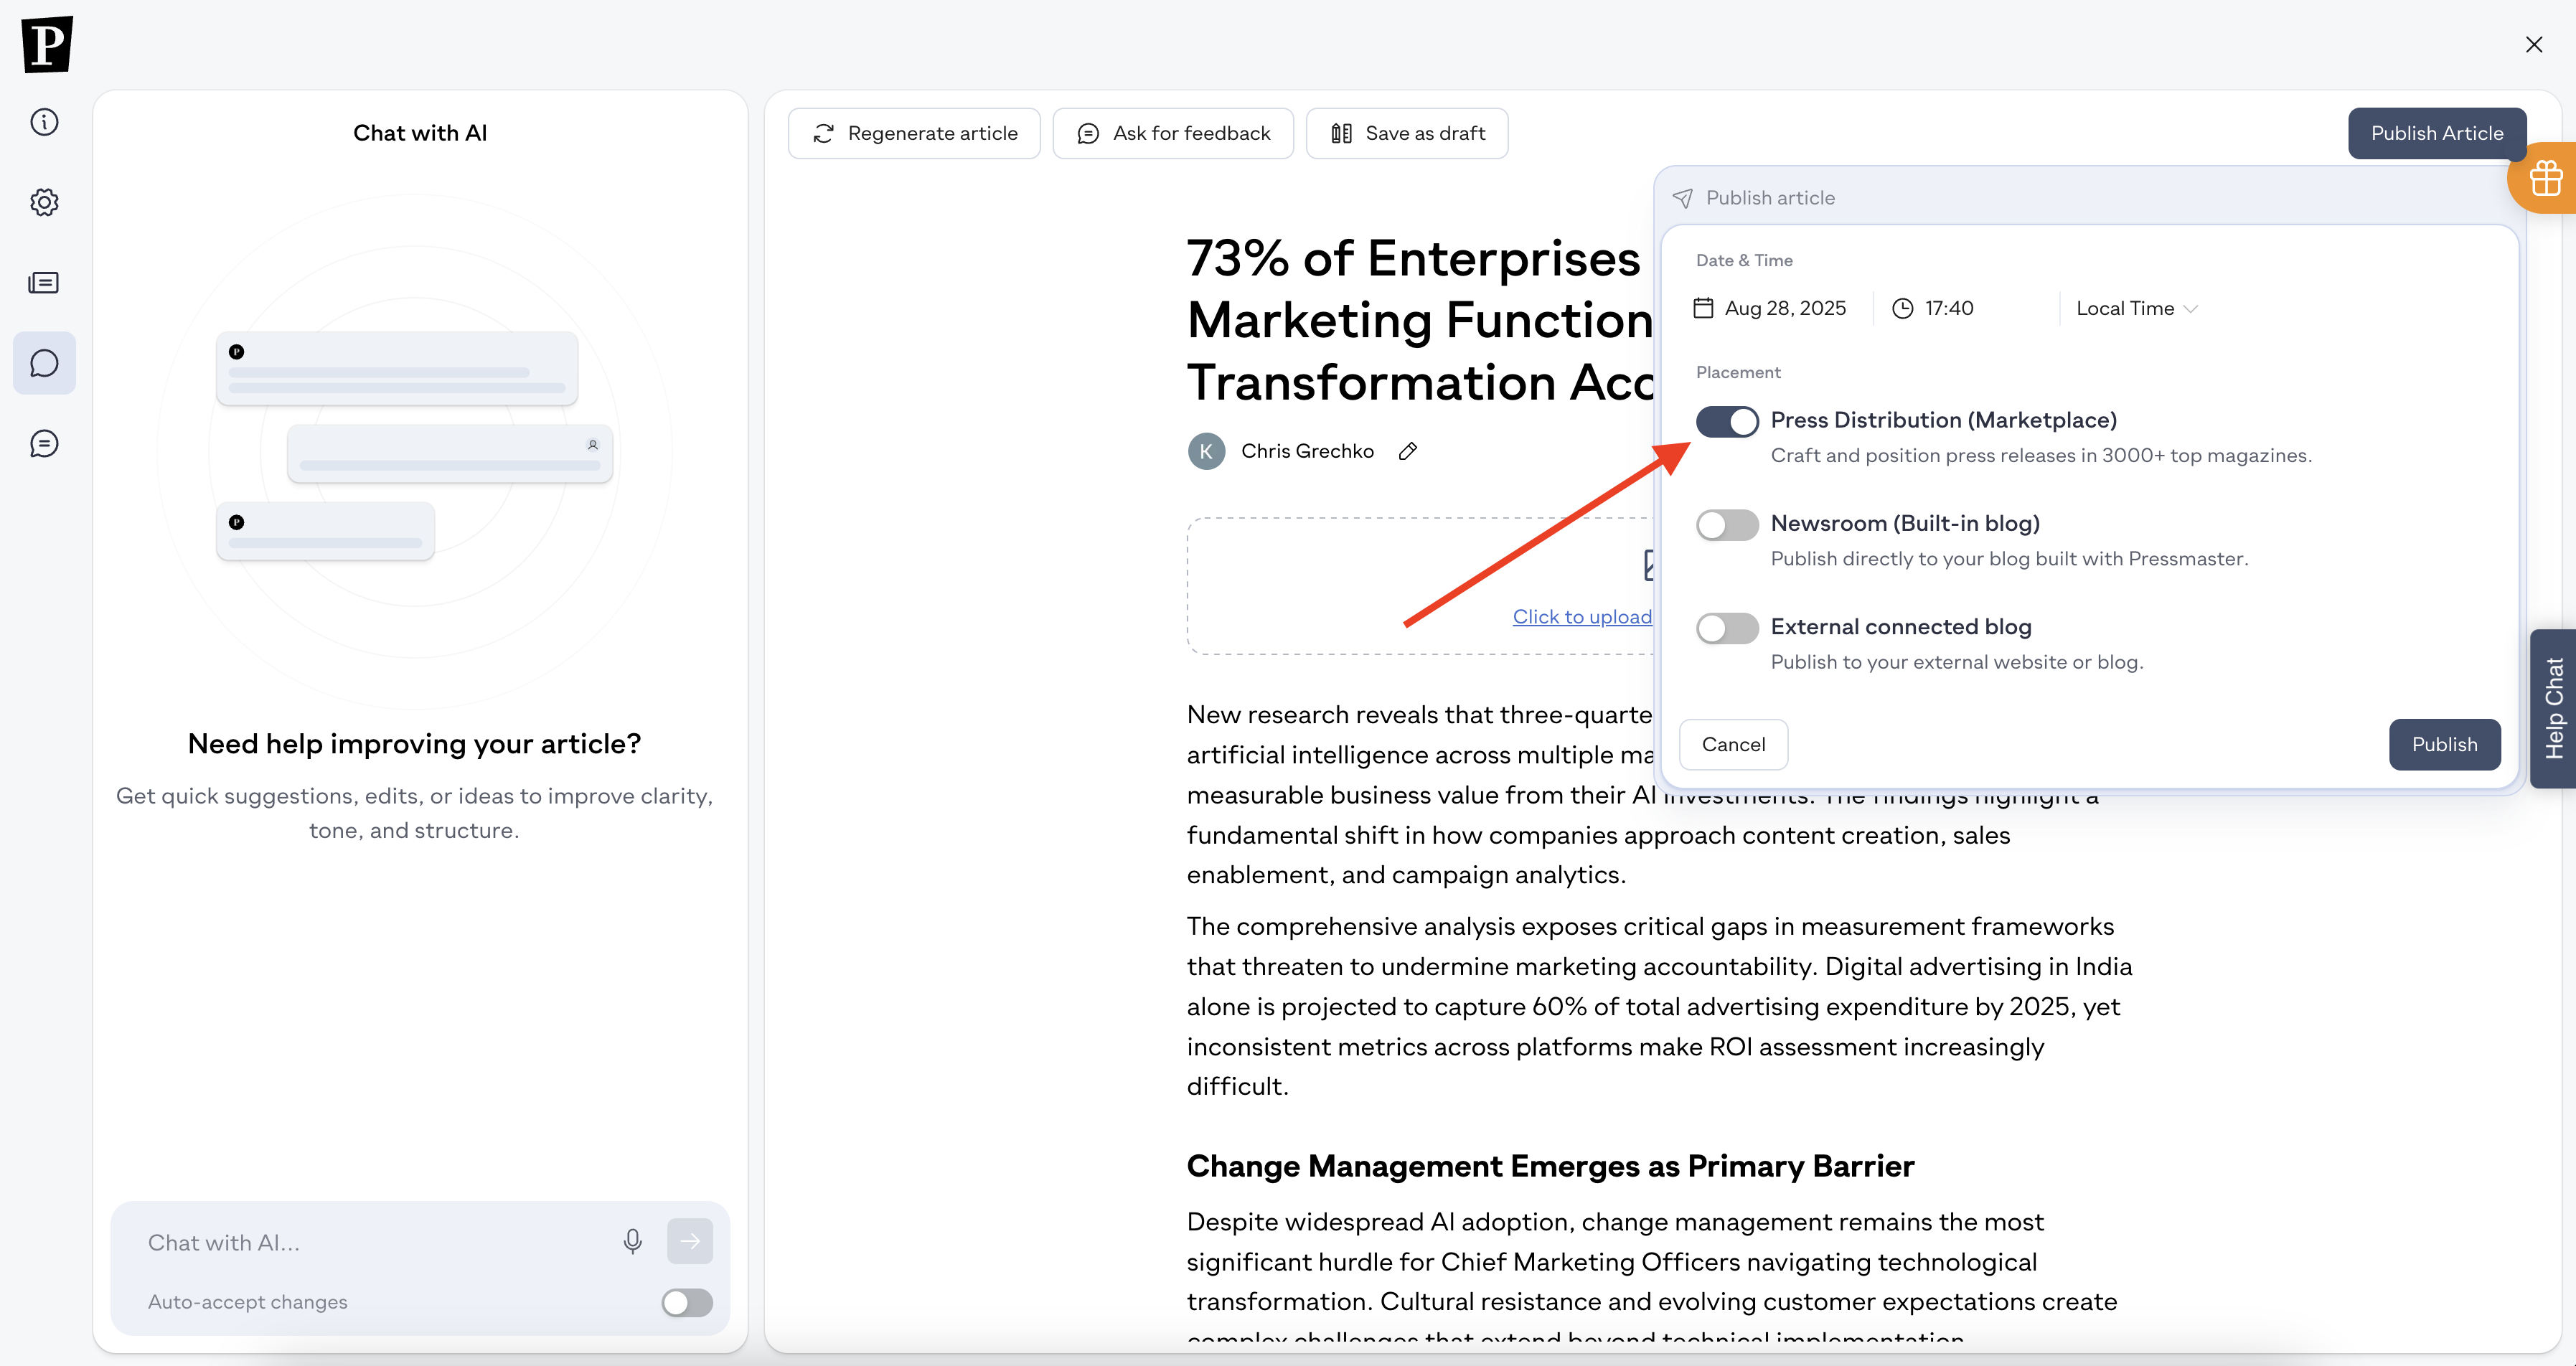Click Regenerate article button
Screen dimensions: 2576x1366
tap(914, 133)
